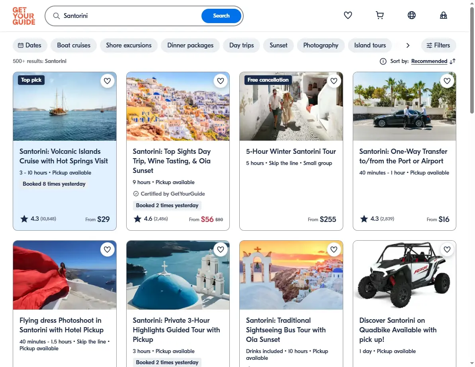Select the Boat cruises filter chip

pyautogui.click(x=74, y=45)
